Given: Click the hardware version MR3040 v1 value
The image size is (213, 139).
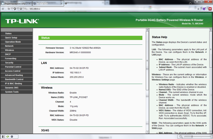Looking at the screenshot, I should click(x=80, y=52).
